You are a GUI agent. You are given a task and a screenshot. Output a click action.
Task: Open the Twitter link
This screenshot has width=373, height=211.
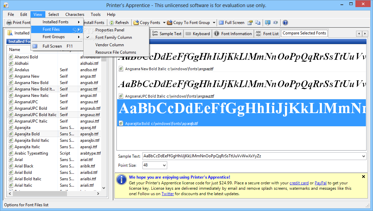pos(168,194)
